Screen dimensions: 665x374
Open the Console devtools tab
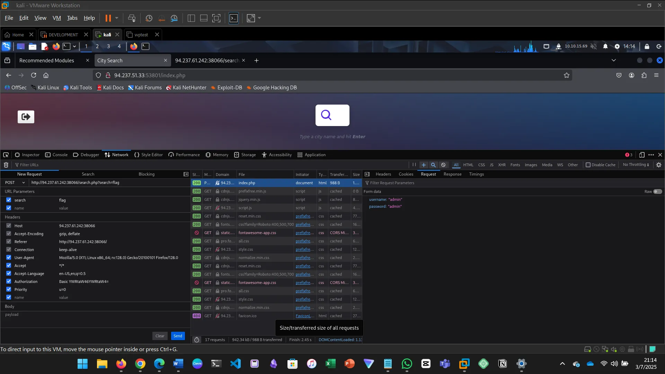[x=56, y=155]
